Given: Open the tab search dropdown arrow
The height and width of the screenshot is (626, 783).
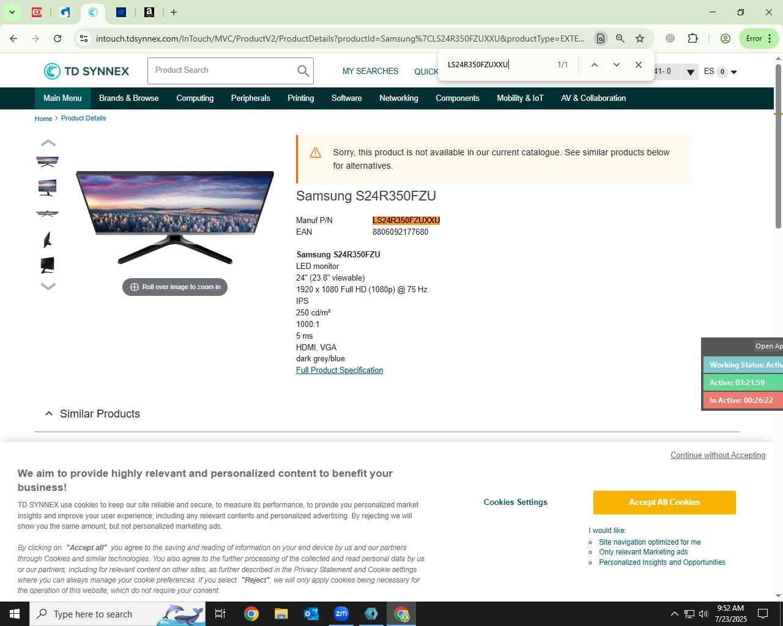Looking at the screenshot, I should (12, 12).
